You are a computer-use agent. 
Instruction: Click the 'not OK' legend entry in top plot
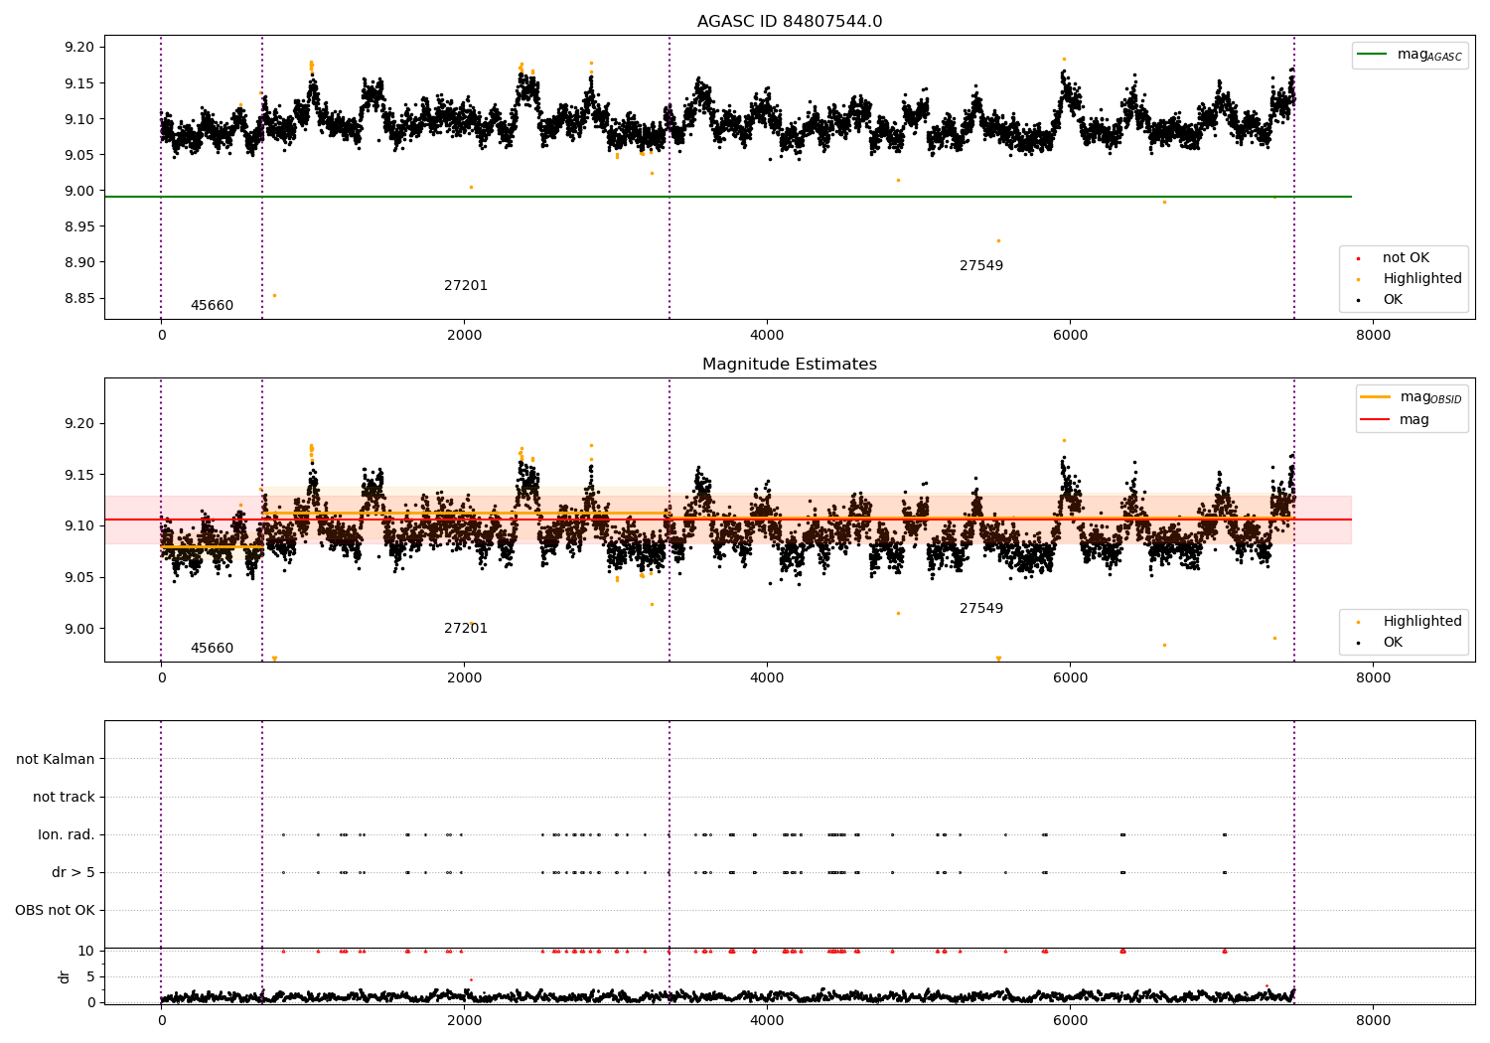pyautogui.click(x=1406, y=258)
